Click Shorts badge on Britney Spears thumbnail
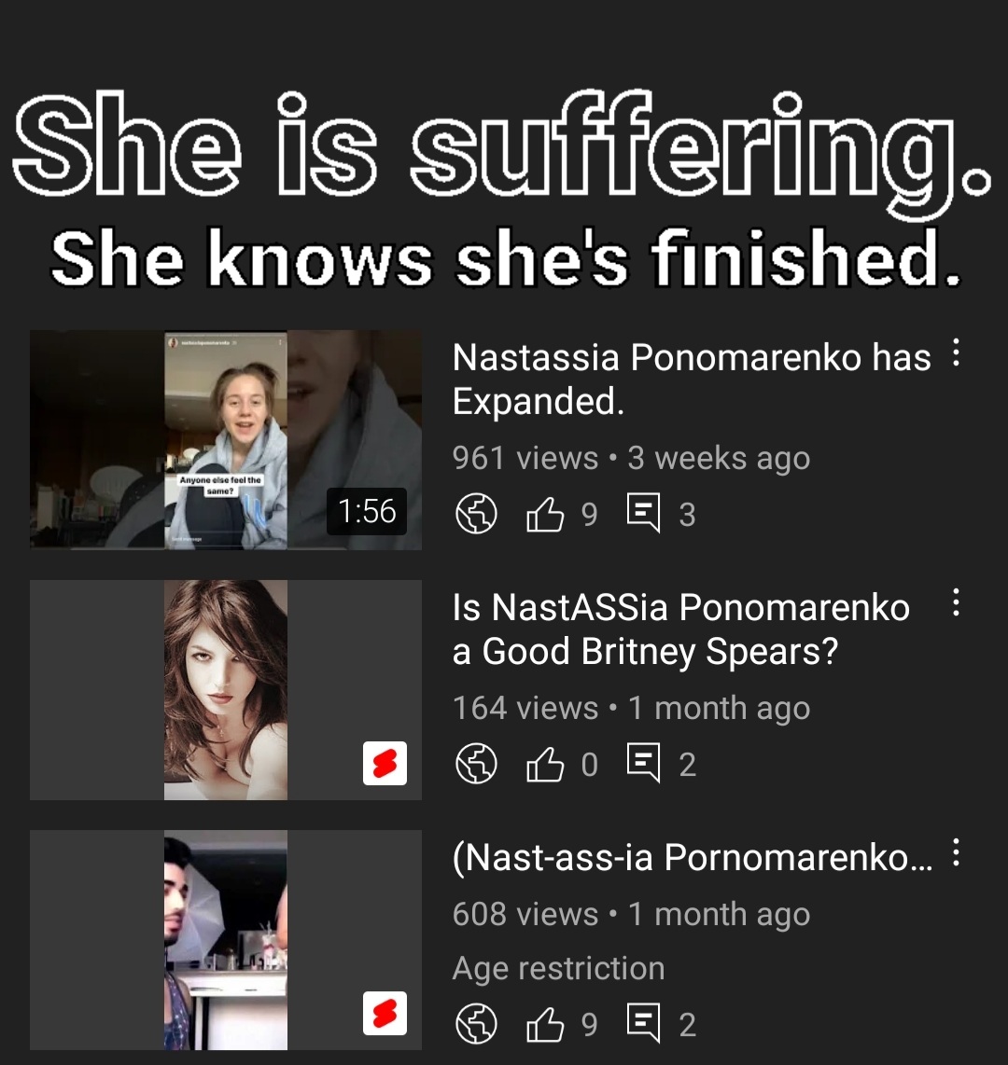The height and width of the screenshot is (1065, 1008). pos(385,764)
